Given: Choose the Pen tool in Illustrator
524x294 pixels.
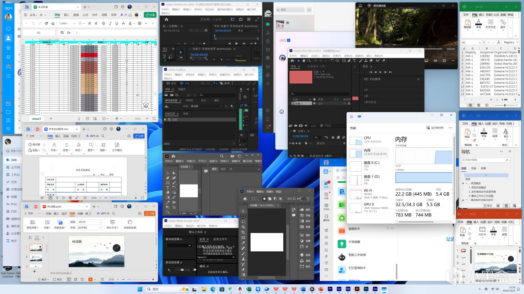Looking at the screenshot, I should (168, 178).
